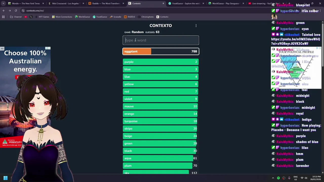Screen dimensions: 324x182
Task: Click the 'beige' guess row
Action: (x=161, y=136)
